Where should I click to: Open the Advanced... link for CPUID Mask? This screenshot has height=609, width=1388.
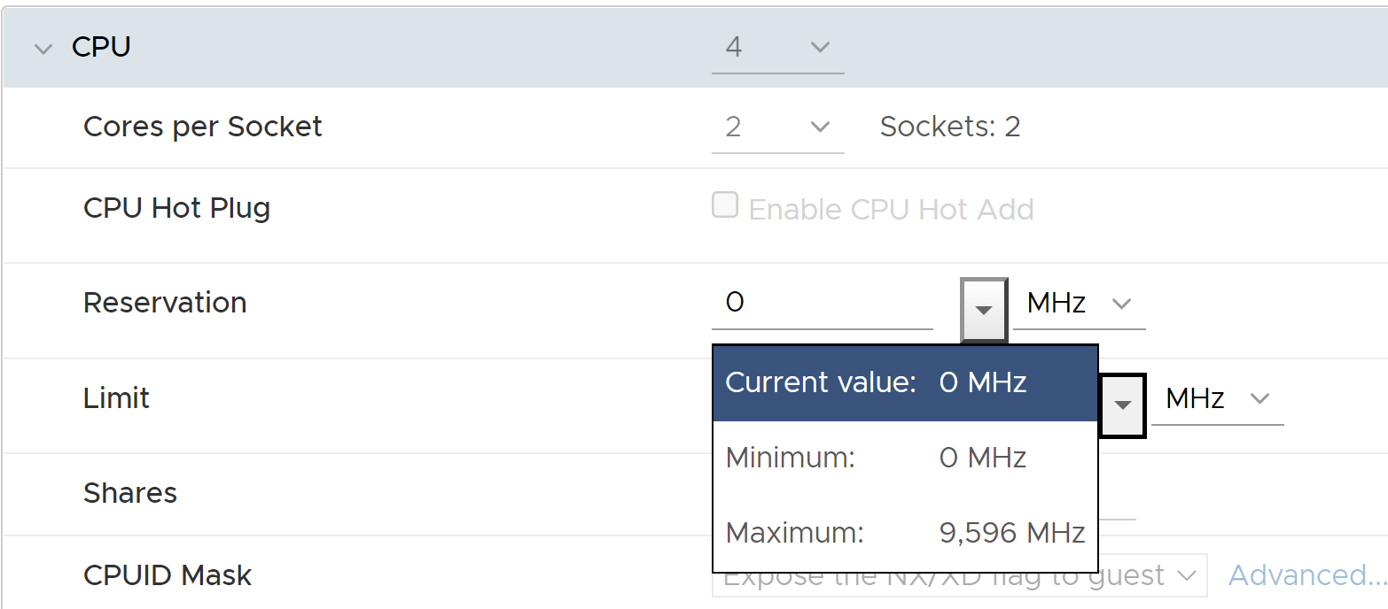[x=1306, y=575]
